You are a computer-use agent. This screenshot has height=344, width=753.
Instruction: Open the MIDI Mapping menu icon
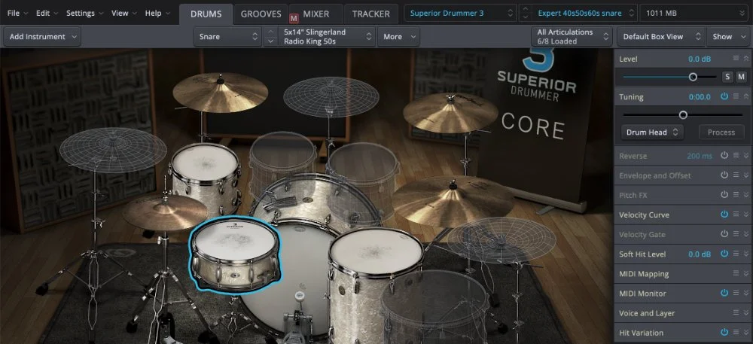pyautogui.click(x=736, y=273)
